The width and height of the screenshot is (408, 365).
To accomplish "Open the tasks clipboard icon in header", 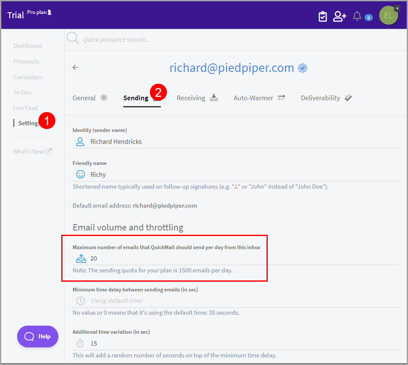I will 323,16.
